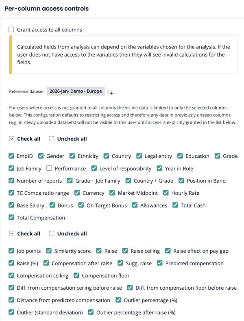244x321 pixels.
Task: Uncheck the Total Compensation checkbox
Action: tap(11, 218)
